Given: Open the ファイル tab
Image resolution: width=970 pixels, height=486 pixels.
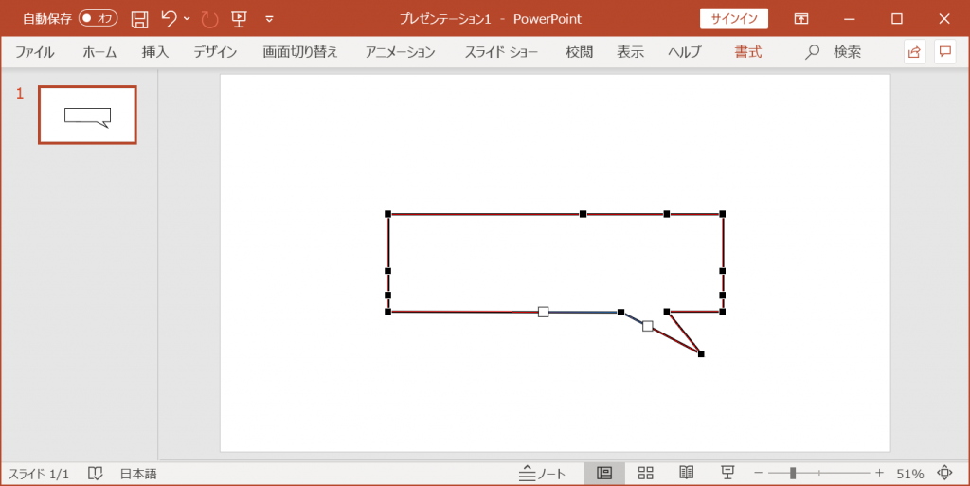Looking at the screenshot, I should coord(35,52).
